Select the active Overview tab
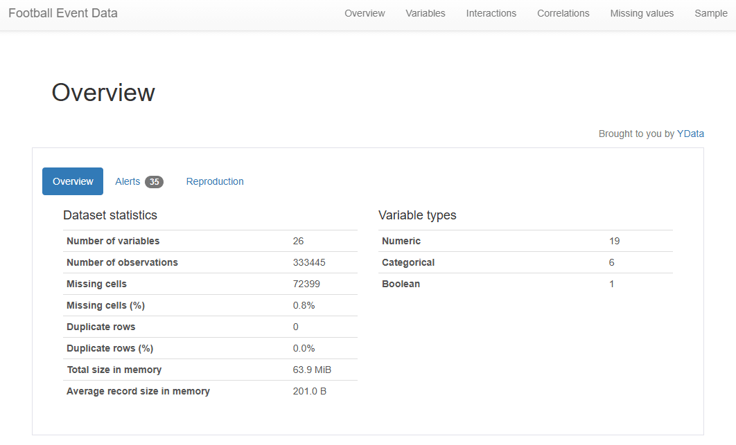736x445 pixels. [x=72, y=181]
